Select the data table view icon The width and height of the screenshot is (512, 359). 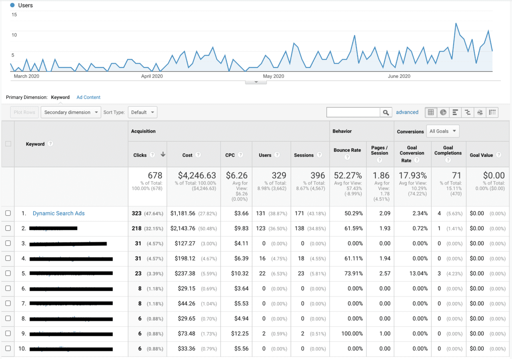click(x=431, y=112)
